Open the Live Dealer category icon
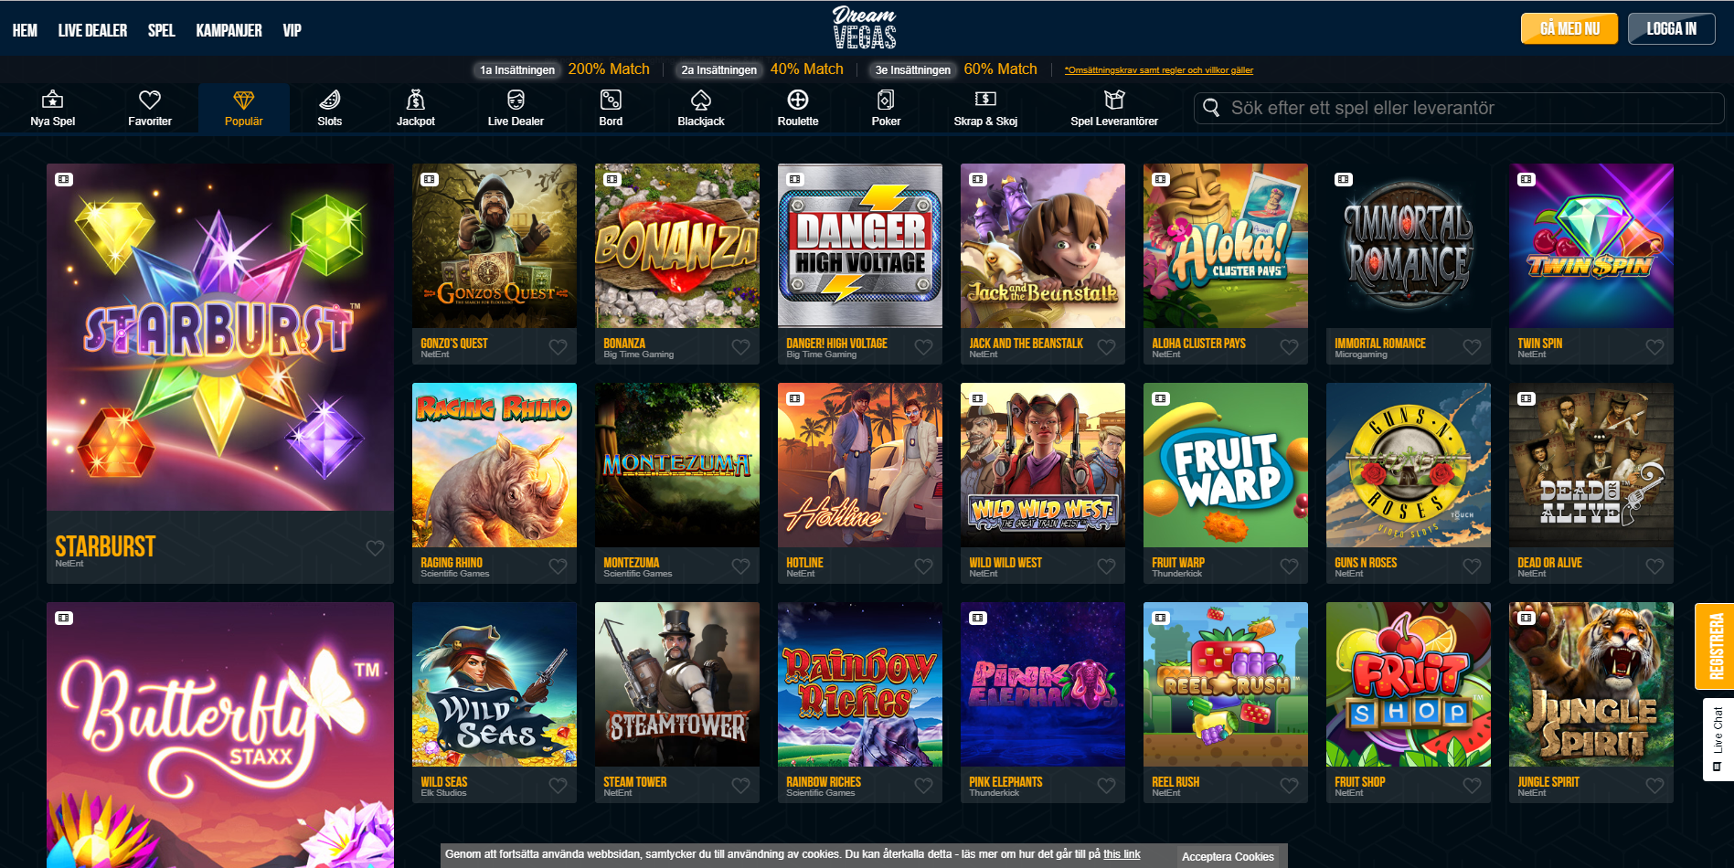Image resolution: width=1734 pixels, height=868 pixels. click(516, 100)
